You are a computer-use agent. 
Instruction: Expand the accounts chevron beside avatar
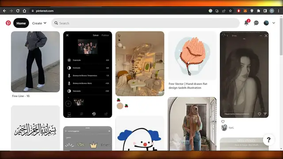click(x=274, y=23)
